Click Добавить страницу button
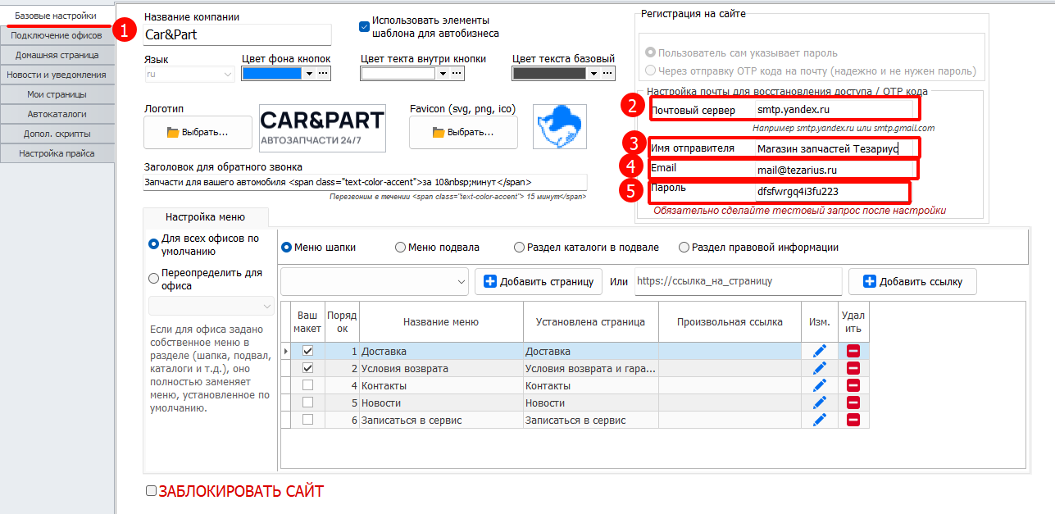The width and height of the screenshot is (1055, 514). coord(539,282)
